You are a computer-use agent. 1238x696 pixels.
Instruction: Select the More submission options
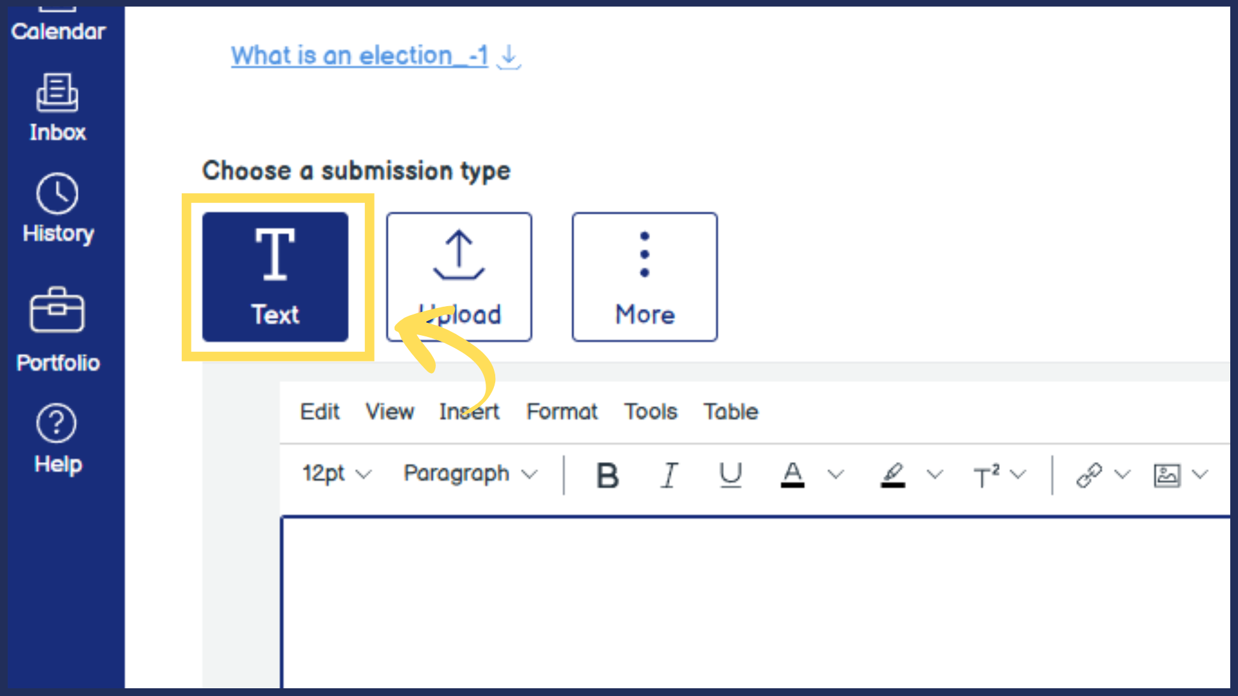[644, 277]
